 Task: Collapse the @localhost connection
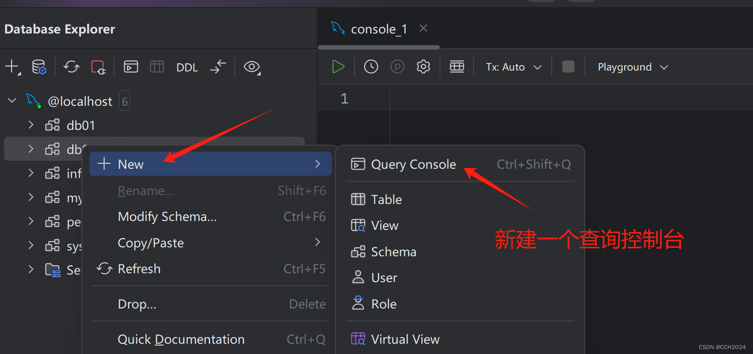tap(12, 100)
